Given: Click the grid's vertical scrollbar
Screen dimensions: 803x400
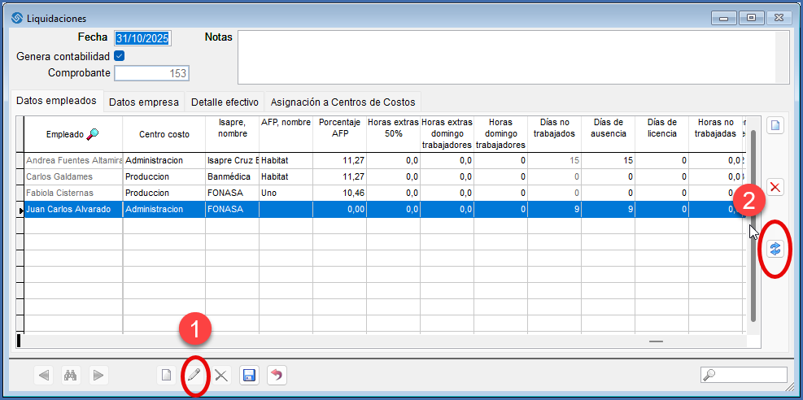Looking at the screenshot, I should [x=753, y=225].
